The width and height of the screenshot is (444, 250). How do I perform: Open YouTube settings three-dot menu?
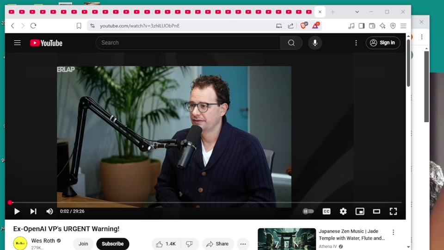pos(356,43)
